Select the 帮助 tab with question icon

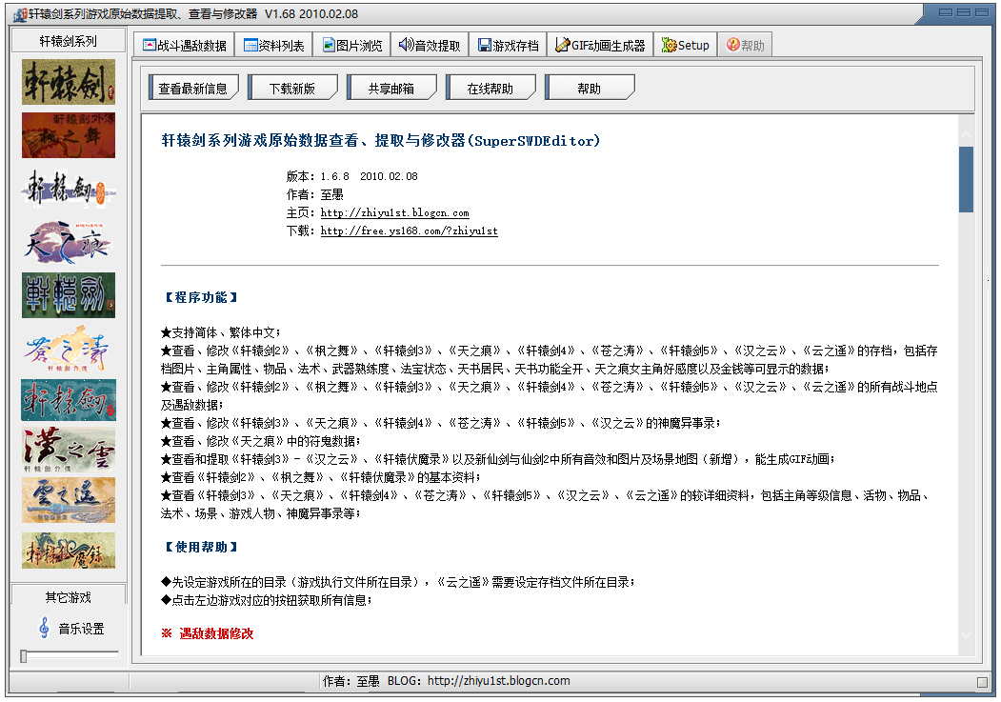pos(745,46)
